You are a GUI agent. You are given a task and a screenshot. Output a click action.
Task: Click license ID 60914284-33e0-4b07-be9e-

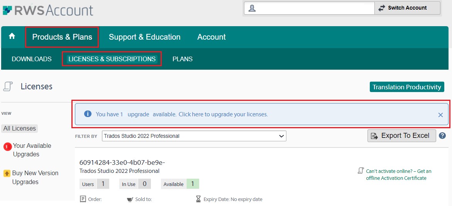(x=122, y=162)
